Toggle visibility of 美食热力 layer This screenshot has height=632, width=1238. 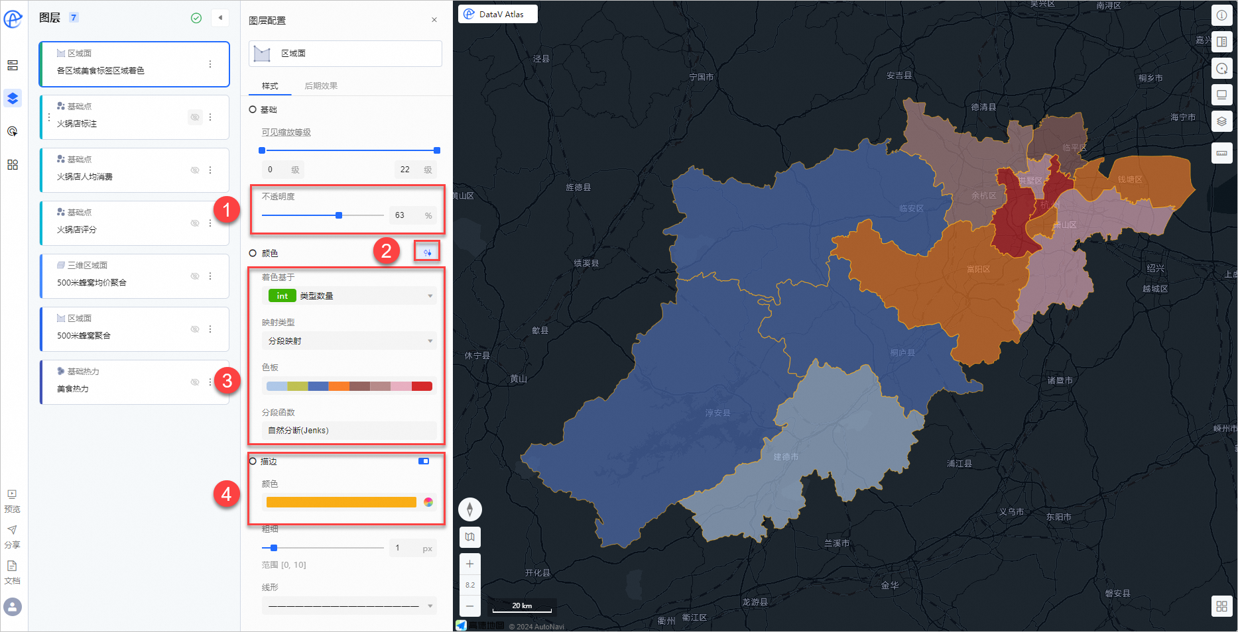pos(195,382)
